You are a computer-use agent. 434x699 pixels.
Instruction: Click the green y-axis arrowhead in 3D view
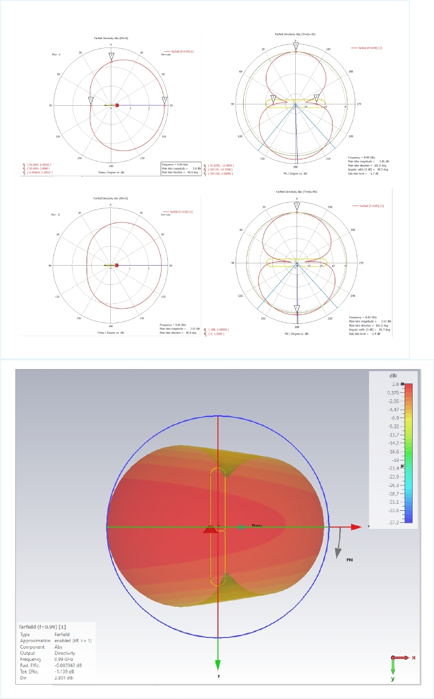click(x=217, y=665)
